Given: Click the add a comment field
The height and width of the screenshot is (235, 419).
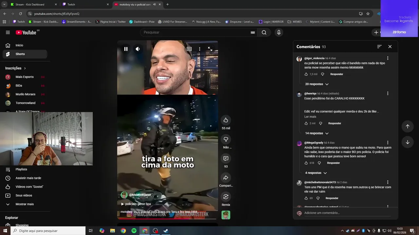Looking at the screenshot, I should tap(347, 213).
